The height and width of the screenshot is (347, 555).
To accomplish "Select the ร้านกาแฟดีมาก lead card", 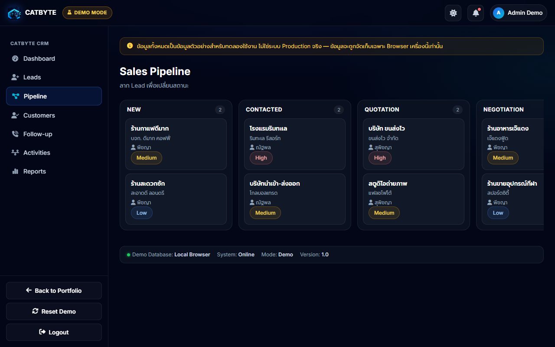I will tap(176, 144).
